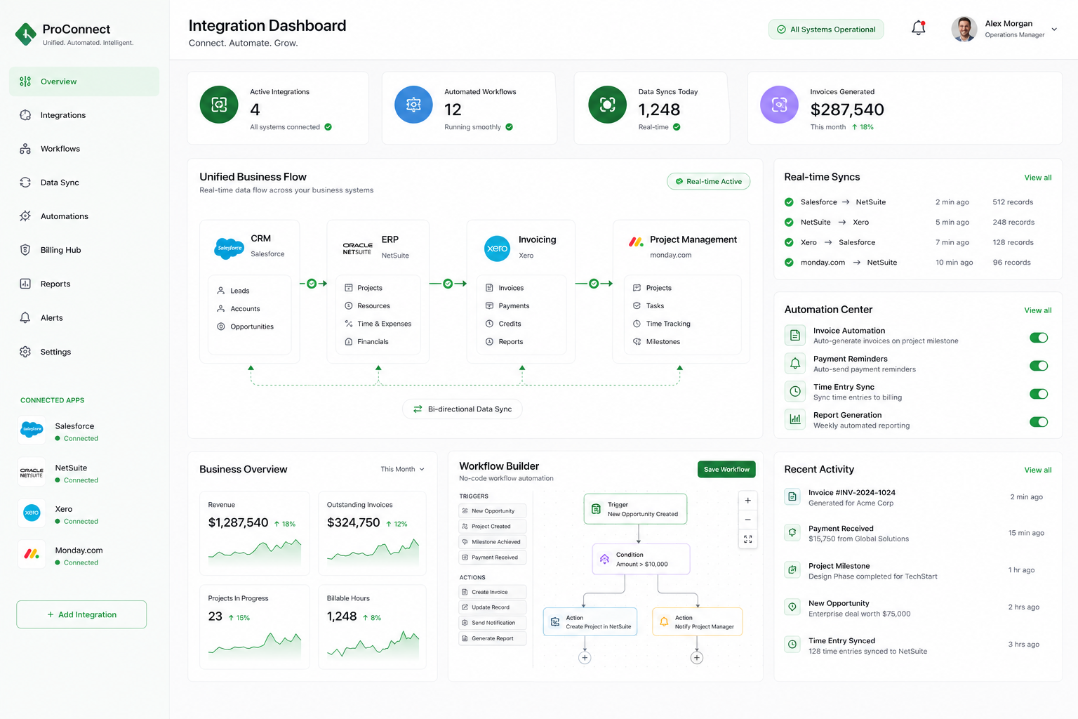Click the ProConnect logo

click(x=26, y=34)
